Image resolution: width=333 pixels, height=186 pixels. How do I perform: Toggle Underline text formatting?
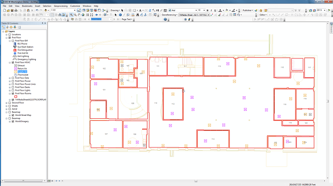[215, 10]
